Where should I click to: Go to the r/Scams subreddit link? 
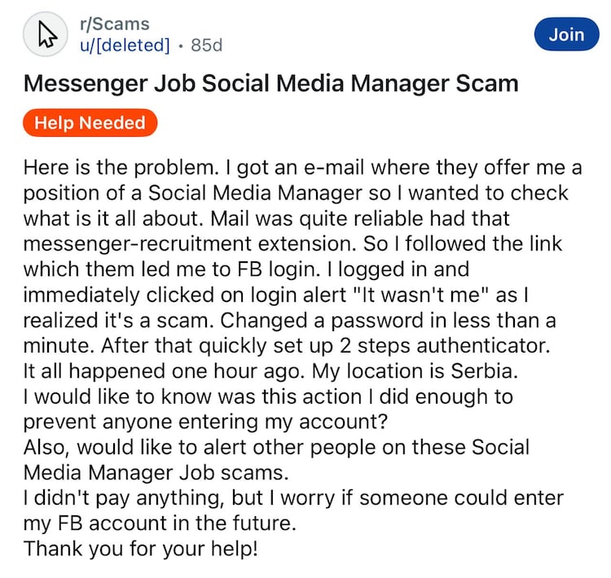[x=115, y=24]
